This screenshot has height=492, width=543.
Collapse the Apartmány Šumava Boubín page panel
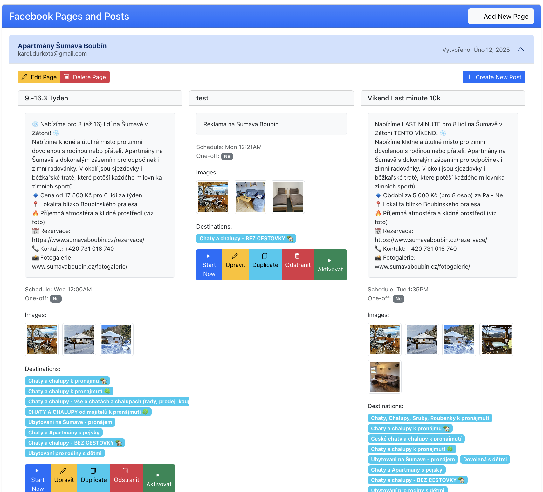pos(521,50)
